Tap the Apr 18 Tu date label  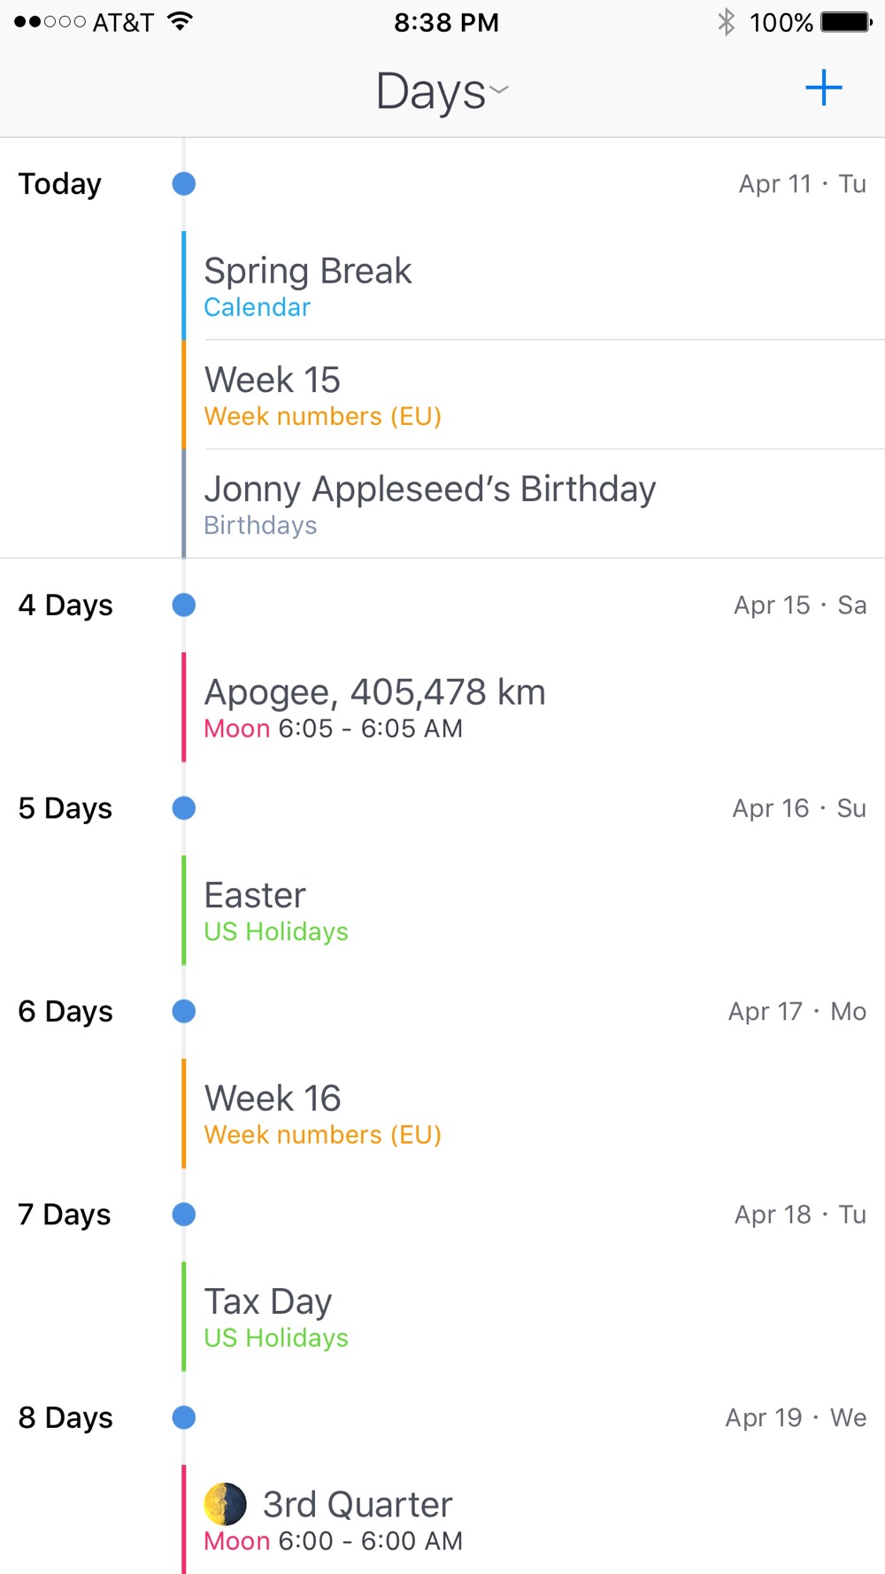[x=800, y=1215]
